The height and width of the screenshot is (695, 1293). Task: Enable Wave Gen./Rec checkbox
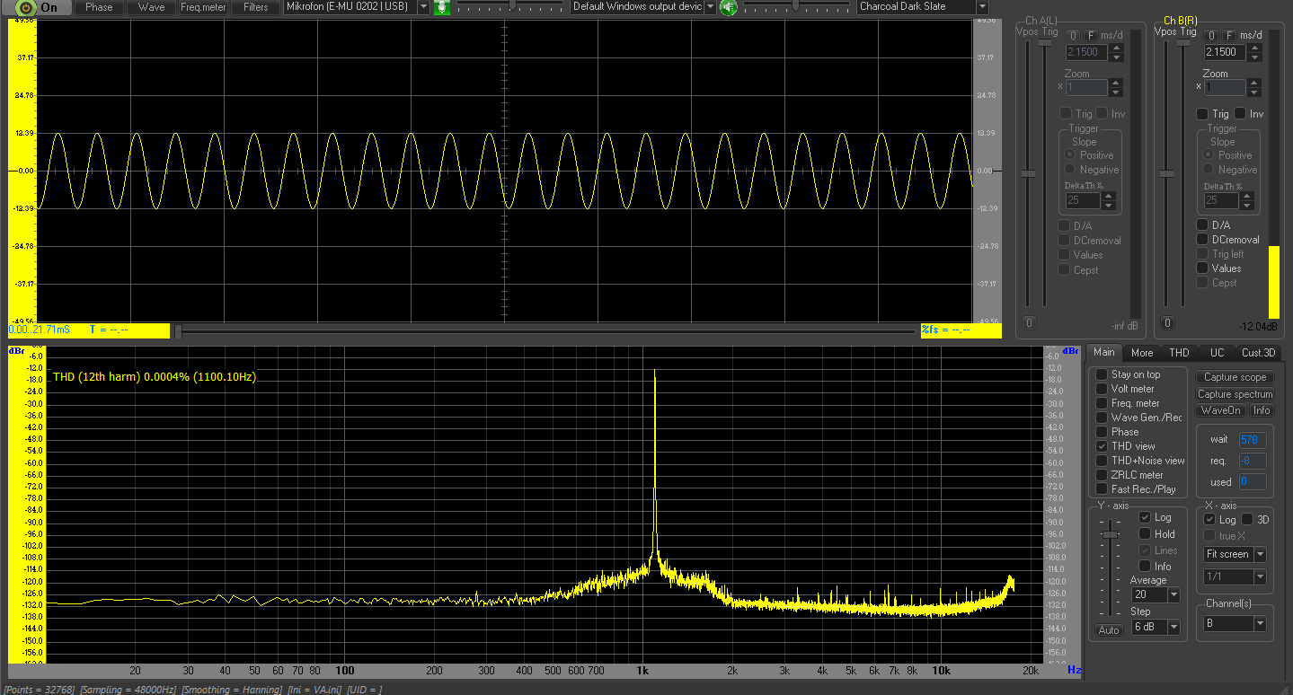[x=1102, y=418]
